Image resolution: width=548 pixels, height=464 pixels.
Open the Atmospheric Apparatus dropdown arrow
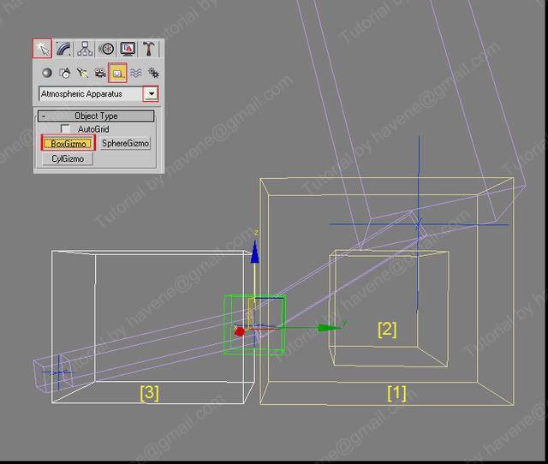[152, 93]
